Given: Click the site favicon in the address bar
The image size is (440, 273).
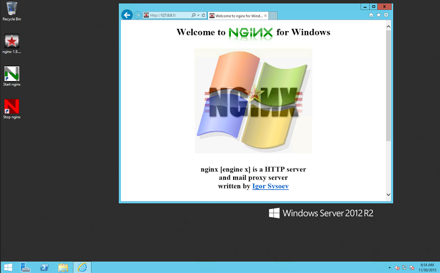Looking at the screenshot, I should [x=146, y=15].
